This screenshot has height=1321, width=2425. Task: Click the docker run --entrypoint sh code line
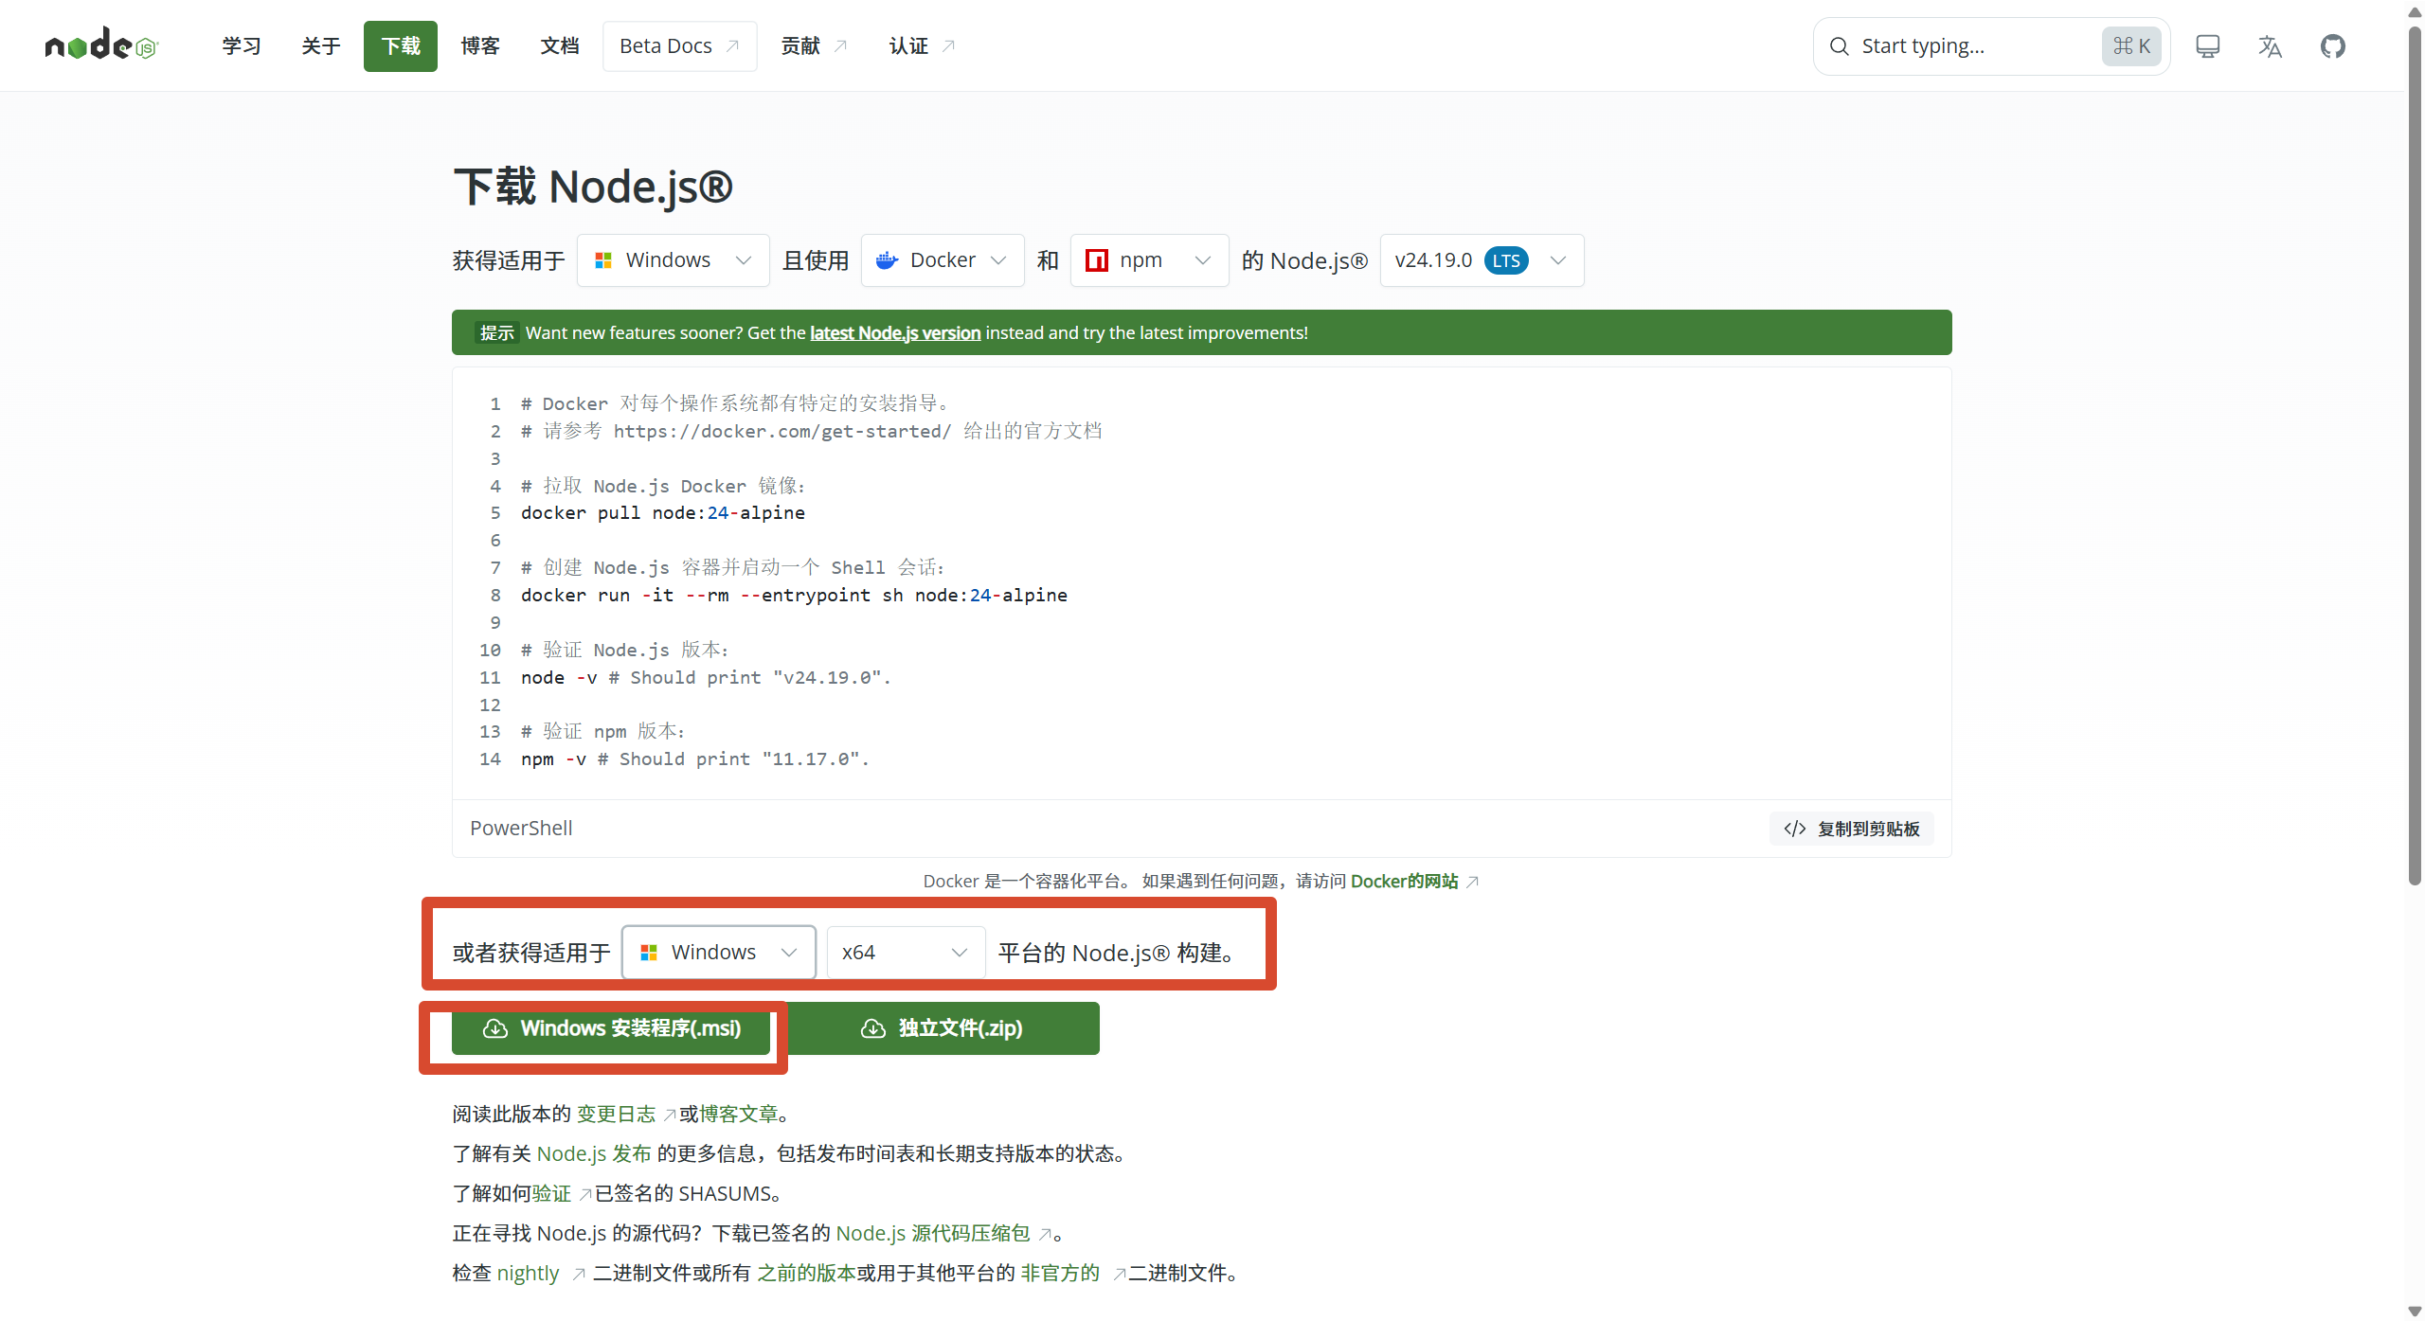tap(794, 596)
